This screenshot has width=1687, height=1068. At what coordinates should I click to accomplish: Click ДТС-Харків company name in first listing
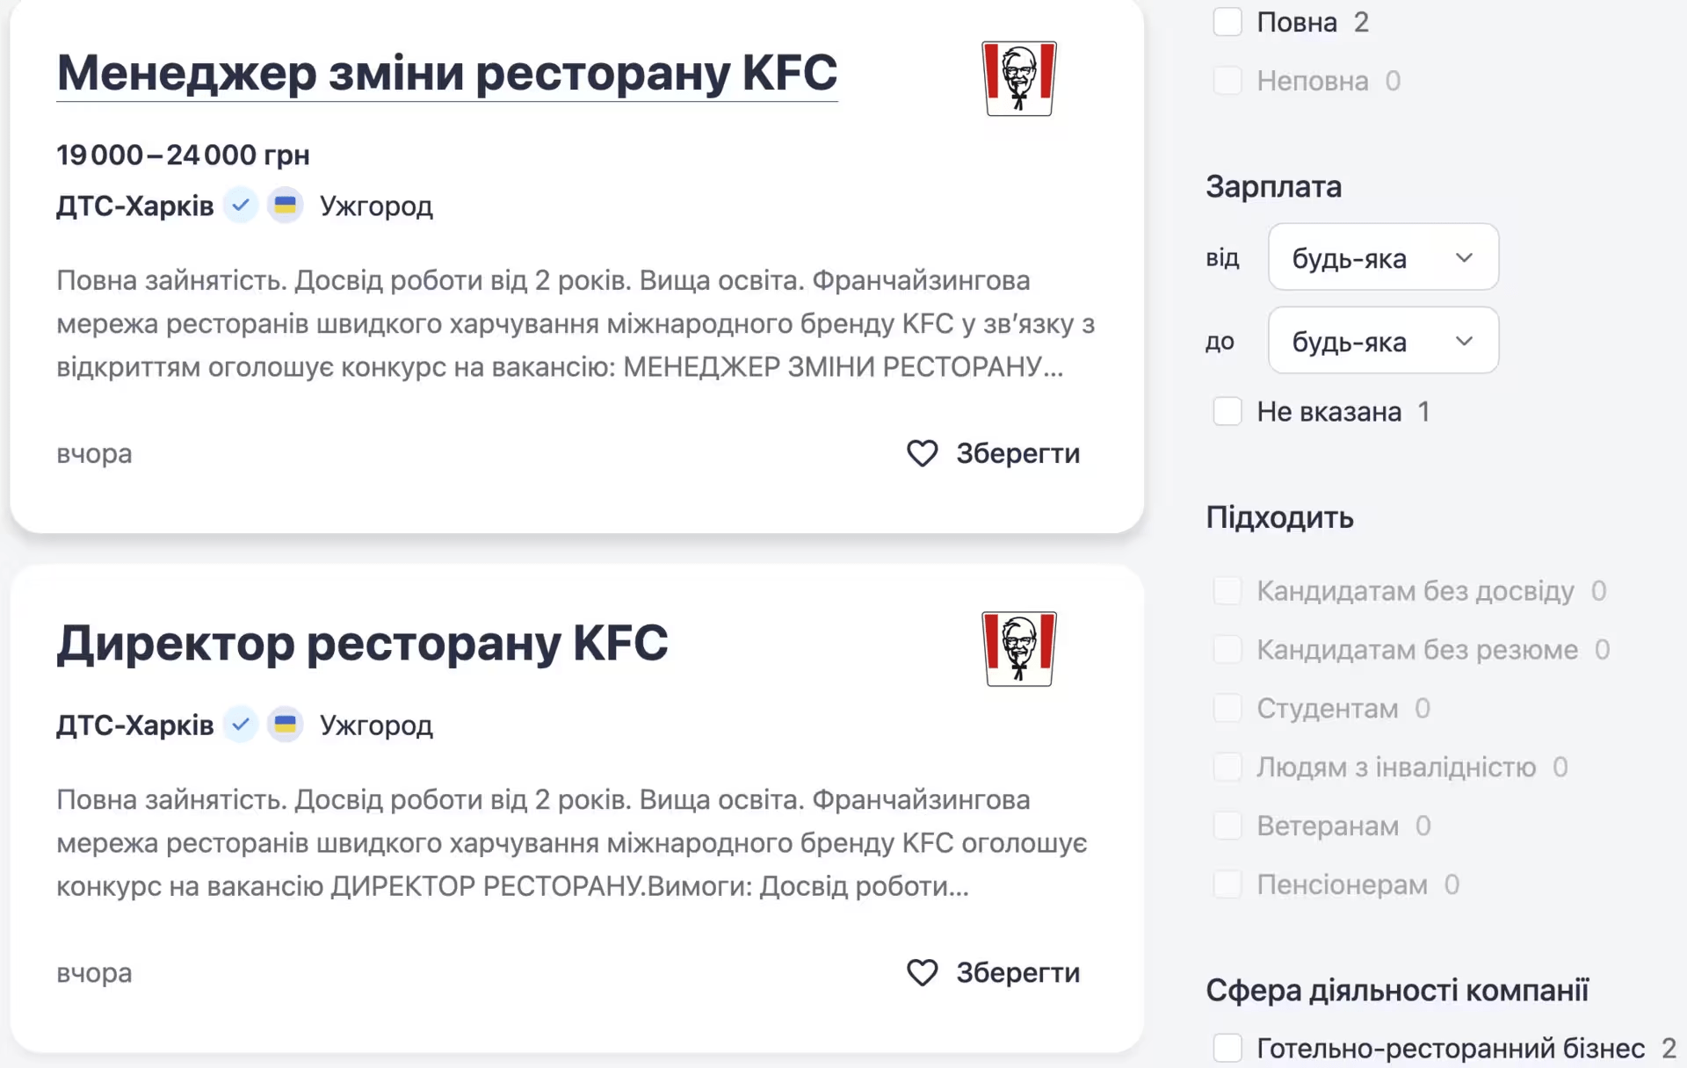click(x=134, y=206)
